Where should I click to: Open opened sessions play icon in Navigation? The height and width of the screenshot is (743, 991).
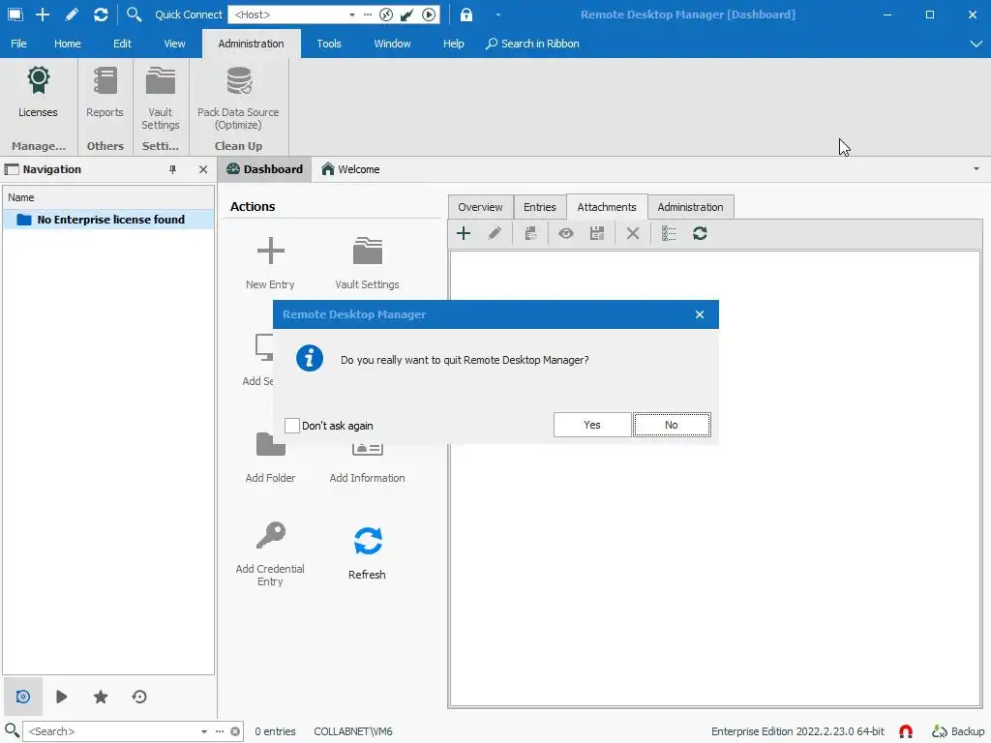tap(61, 697)
